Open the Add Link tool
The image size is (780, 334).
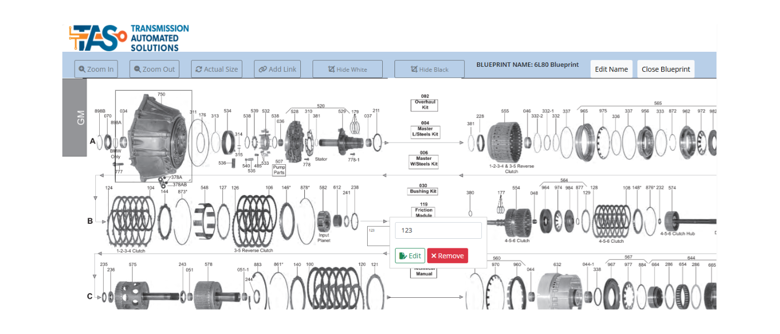(277, 69)
